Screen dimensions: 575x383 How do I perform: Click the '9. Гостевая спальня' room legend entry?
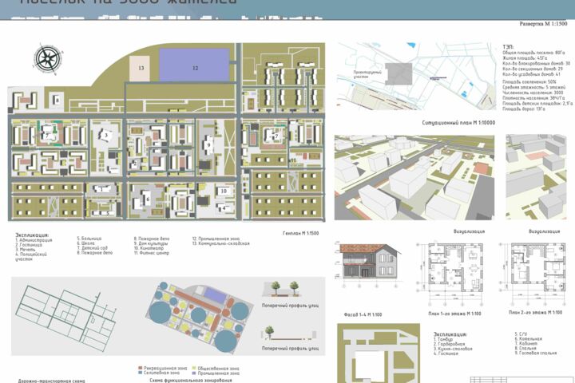click(x=535, y=353)
